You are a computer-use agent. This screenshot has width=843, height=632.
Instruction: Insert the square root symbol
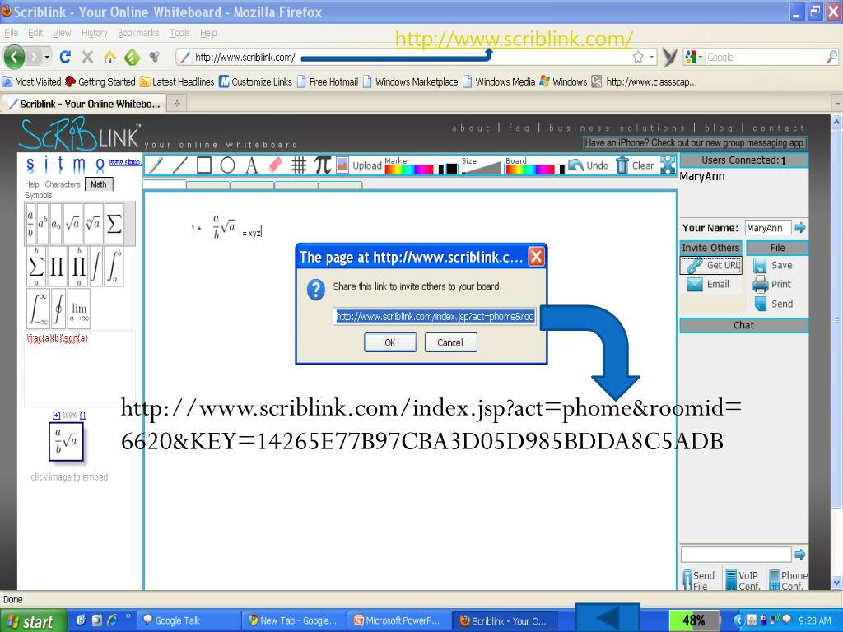[x=72, y=224]
